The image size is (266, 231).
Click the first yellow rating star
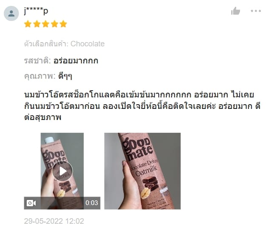pyautogui.click(x=28, y=24)
